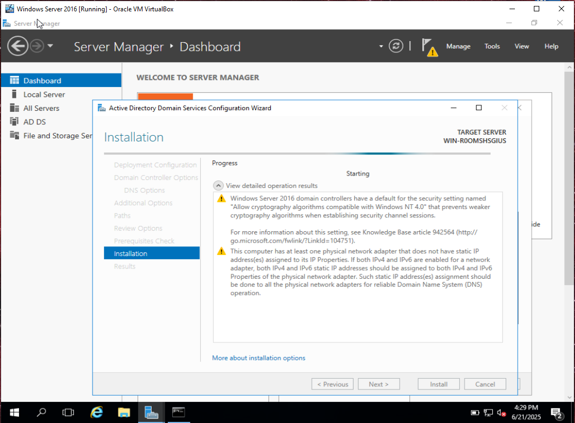Select the Additional Options wizard step
The width and height of the screenshot is (575, 423).
pos(143,203)
